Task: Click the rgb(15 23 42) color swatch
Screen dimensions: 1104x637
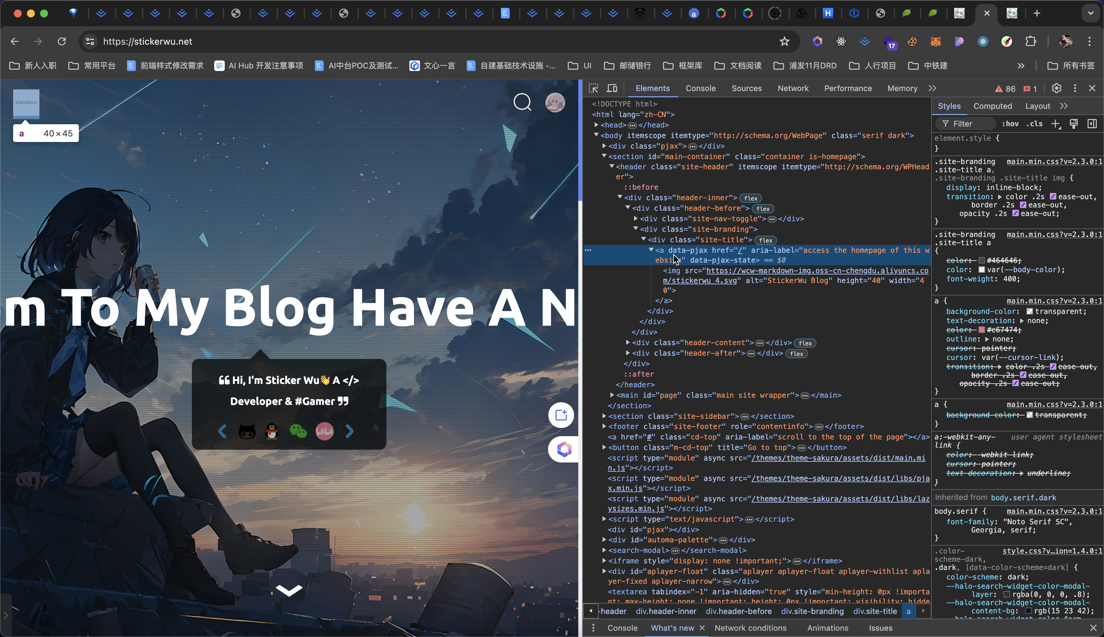Action: 1028,611
